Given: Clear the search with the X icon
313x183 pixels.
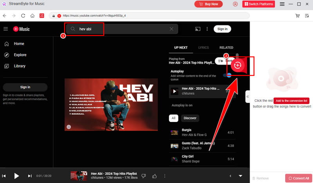Looking at the screenshot, I should click(x=171, y=29).
